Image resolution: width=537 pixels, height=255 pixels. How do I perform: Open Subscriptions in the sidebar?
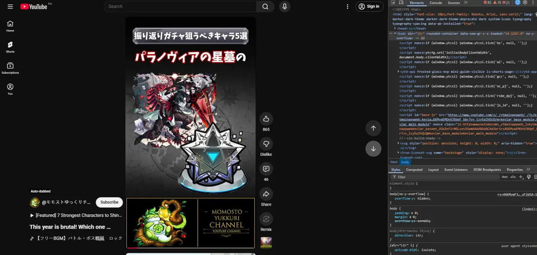pyautogui.click(x=10, y=68)
